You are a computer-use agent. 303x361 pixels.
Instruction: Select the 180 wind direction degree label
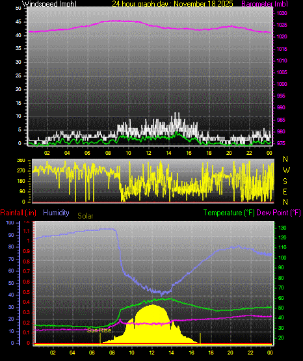pyautogui.click(x=21, y=181)
